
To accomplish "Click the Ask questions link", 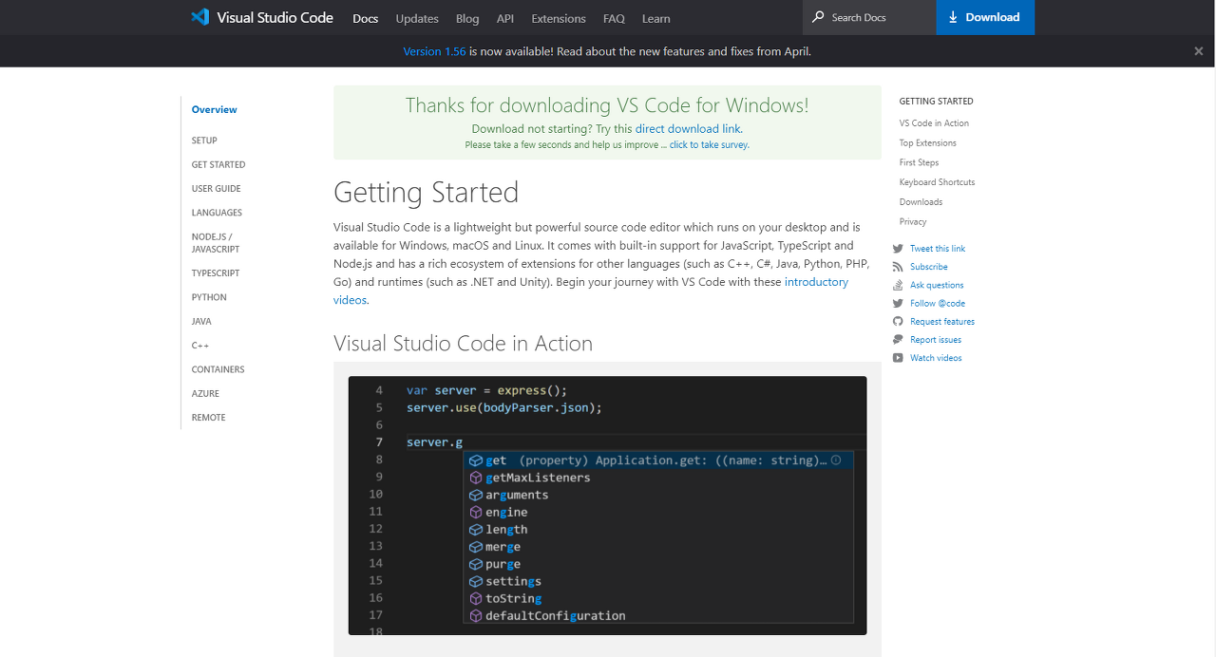I will (x=937, y=285).
